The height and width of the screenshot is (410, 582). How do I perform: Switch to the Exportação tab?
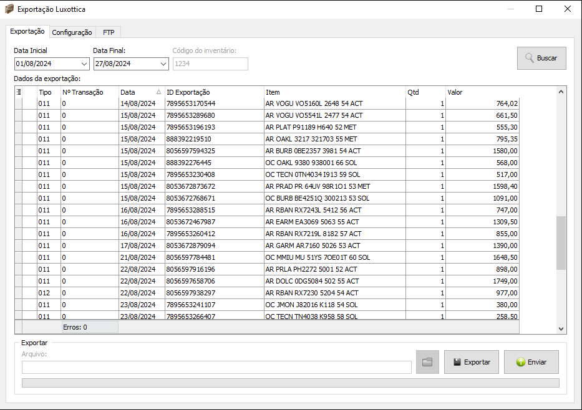27,32
